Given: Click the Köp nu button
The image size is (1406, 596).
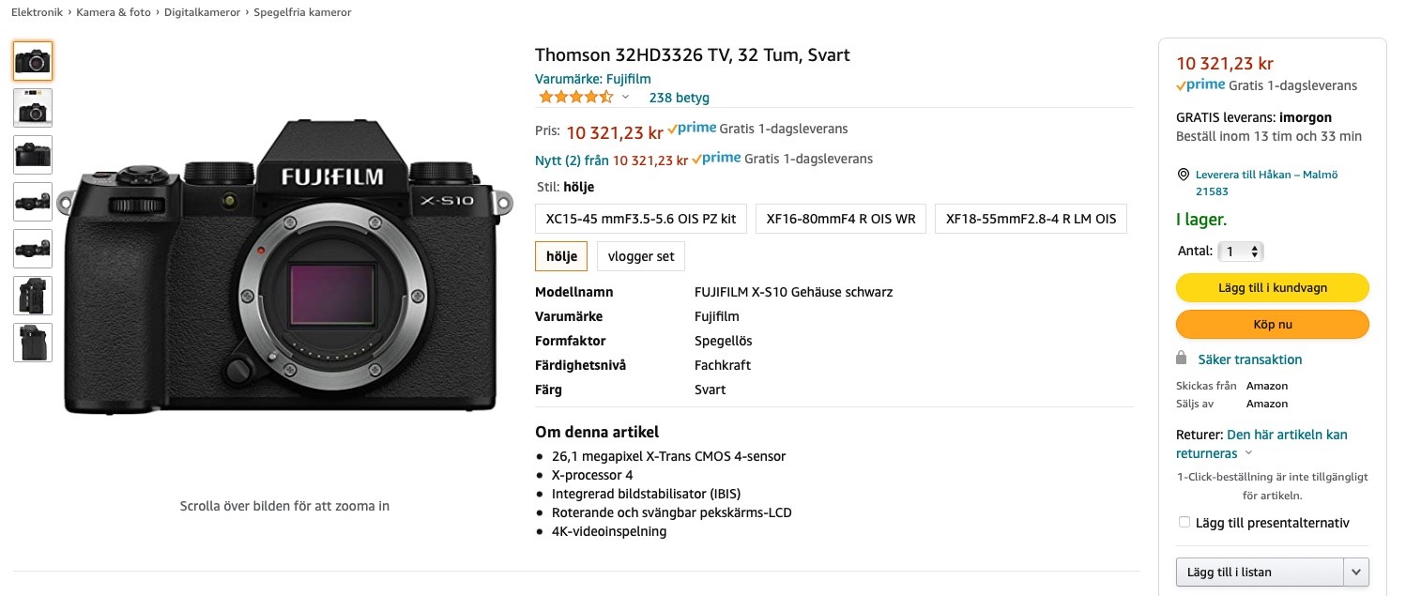Looking at the screenshot, I should tap(1272, 325).
